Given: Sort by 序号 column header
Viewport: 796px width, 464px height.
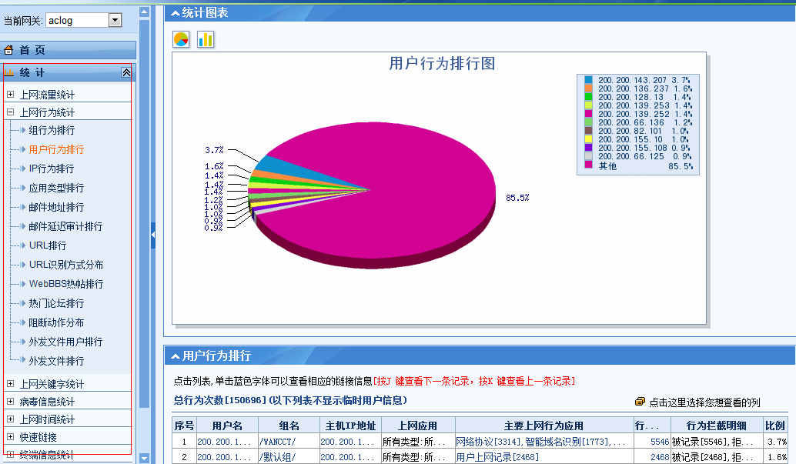Looking at the screenshot, I should [184, 426].
